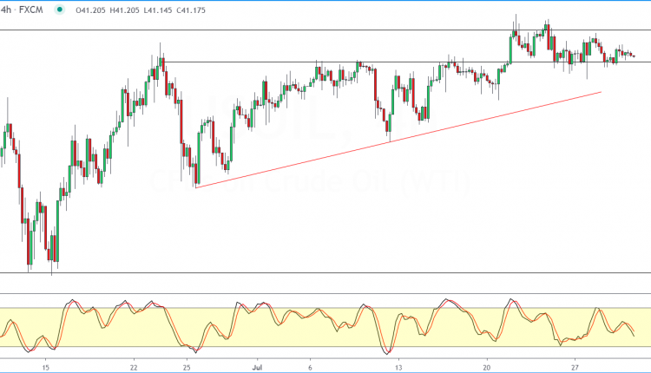This screenshot has width=651, height=373.
Task: Click date label 6 on time axis
Action: [310, 368]
